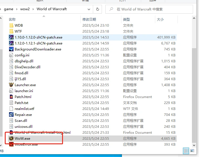The height and width of the screenshot is (157, 199).
Task: Click the Launcher.exe helmet icon
Action: [x=11, y=85]
